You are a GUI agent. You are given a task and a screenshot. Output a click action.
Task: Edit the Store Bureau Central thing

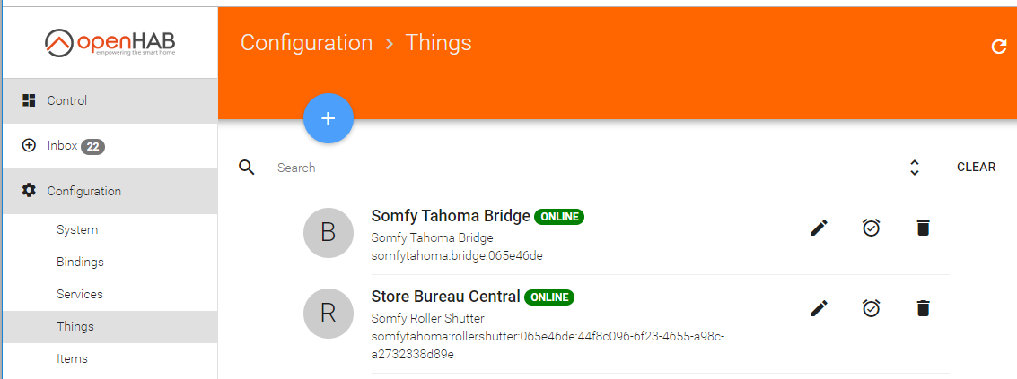(820, 308)
